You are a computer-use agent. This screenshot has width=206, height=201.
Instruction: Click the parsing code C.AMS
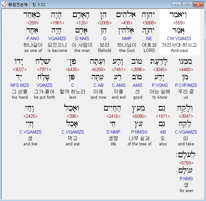(119, 85)
